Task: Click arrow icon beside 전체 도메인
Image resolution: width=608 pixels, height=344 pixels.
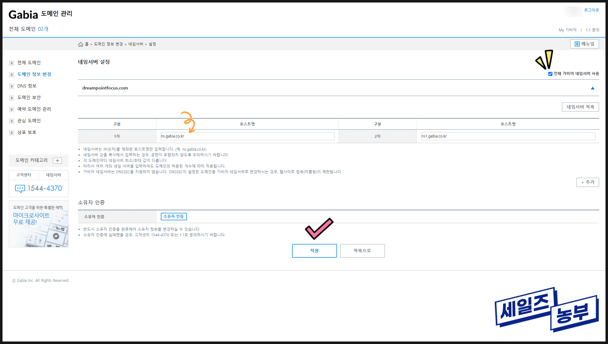Action: [x=12, y=63]
